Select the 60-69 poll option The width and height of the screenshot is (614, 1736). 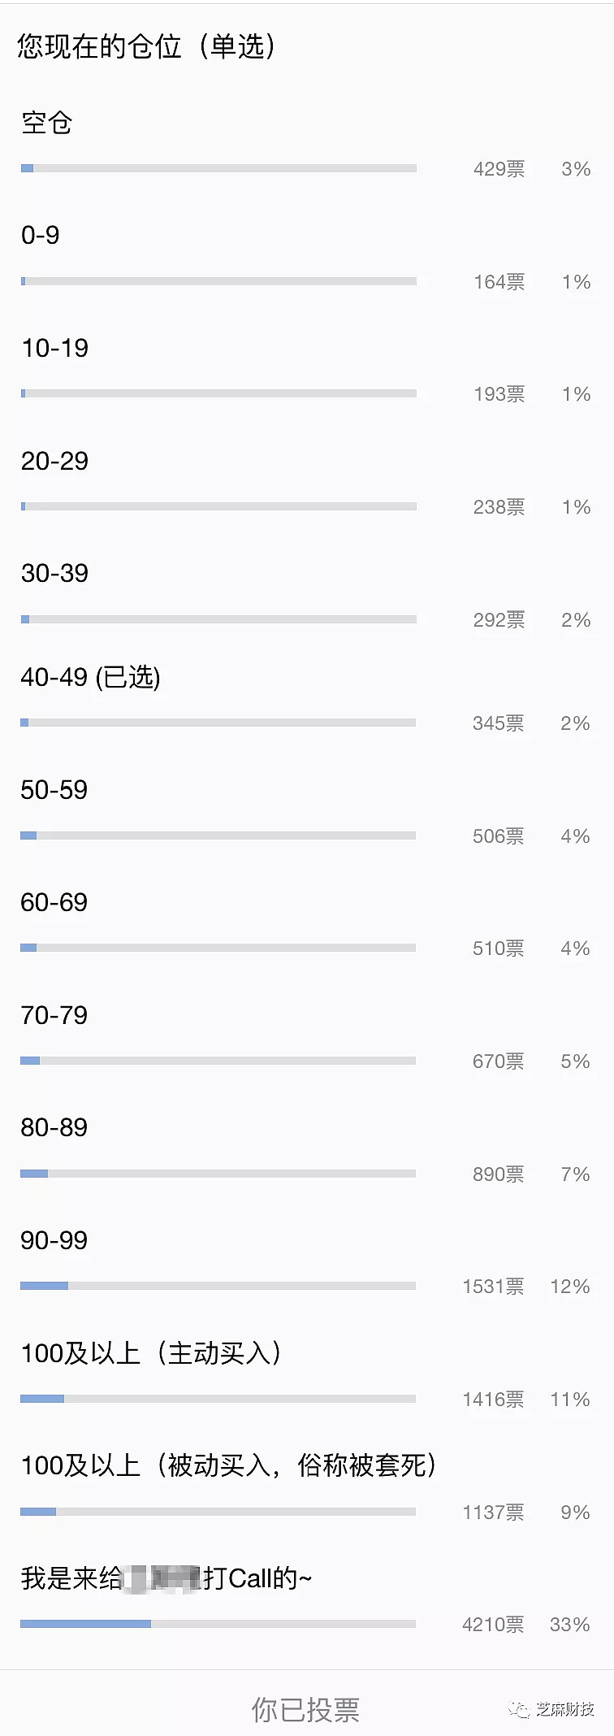tap(54, 902)
